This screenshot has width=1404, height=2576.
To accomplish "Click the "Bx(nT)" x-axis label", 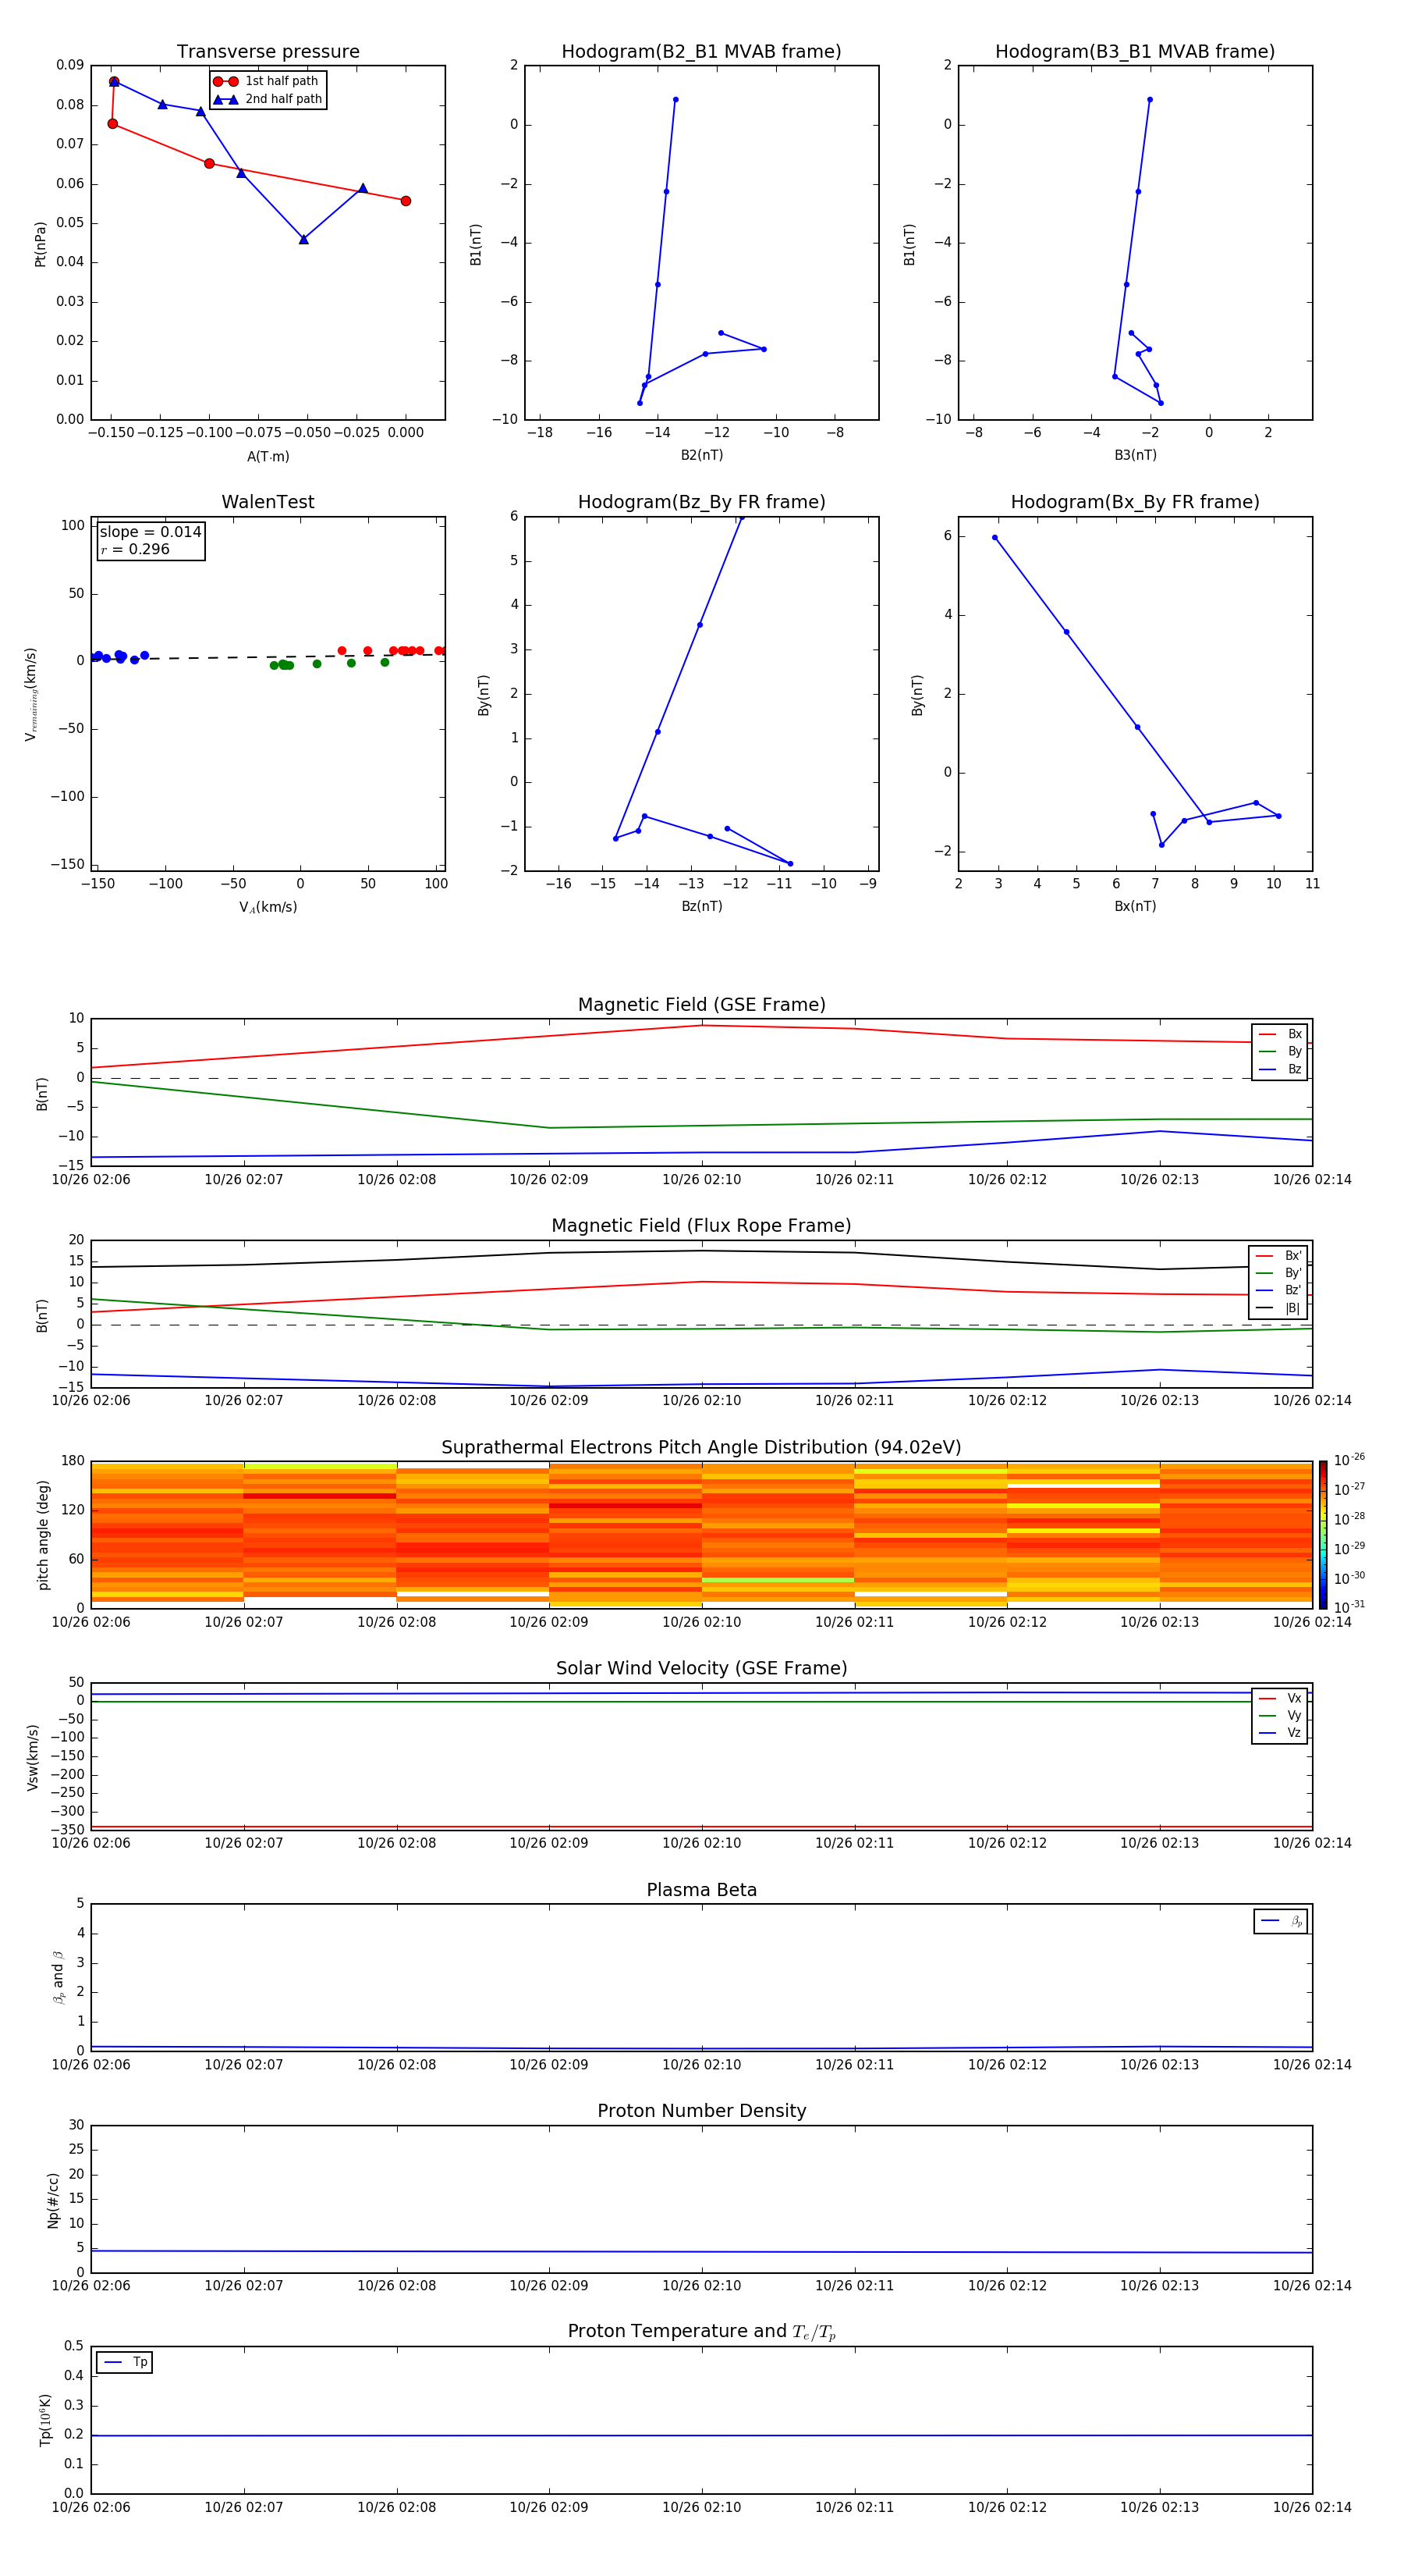I will pyautogui.click(x=1135, y=906).
